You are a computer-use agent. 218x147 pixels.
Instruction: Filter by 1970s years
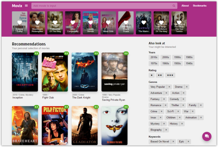point(154,63)
